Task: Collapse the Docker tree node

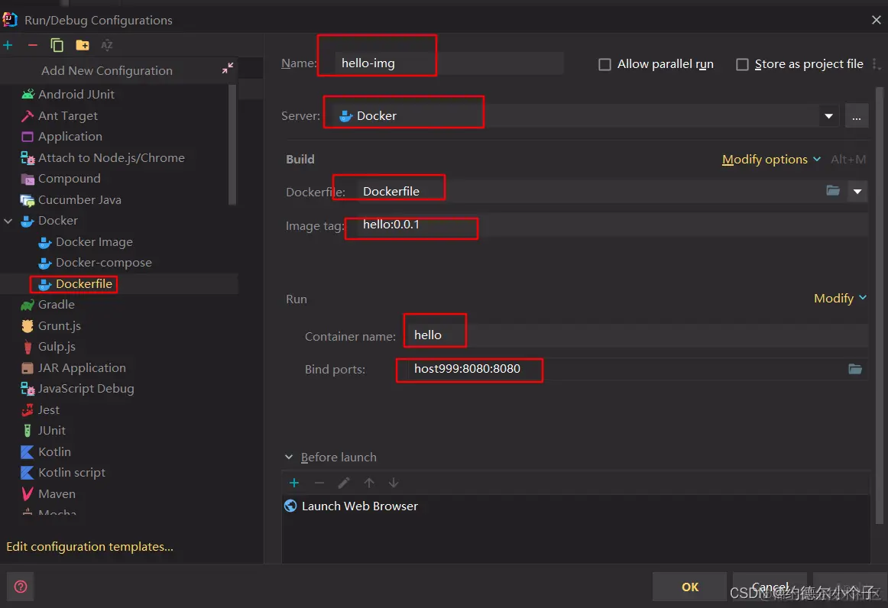Action: [8, 221]
